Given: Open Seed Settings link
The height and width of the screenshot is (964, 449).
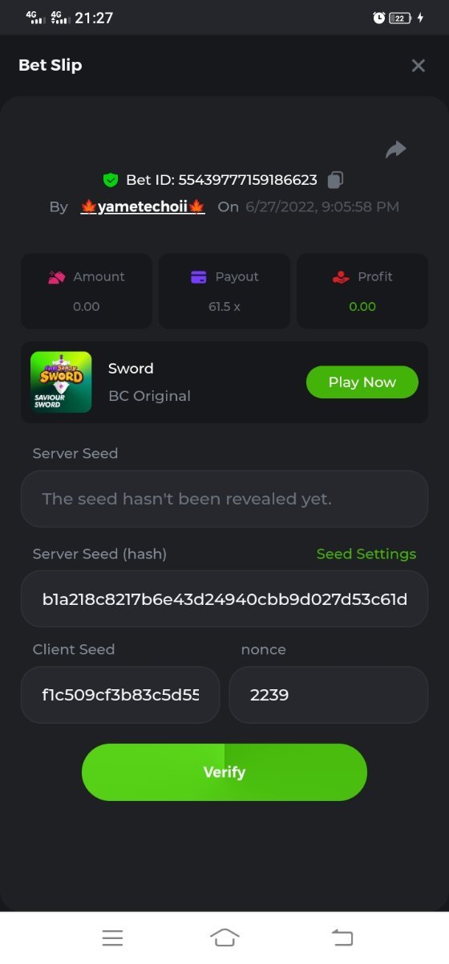Looking at the screenshot, I should (x=366, y=554).
